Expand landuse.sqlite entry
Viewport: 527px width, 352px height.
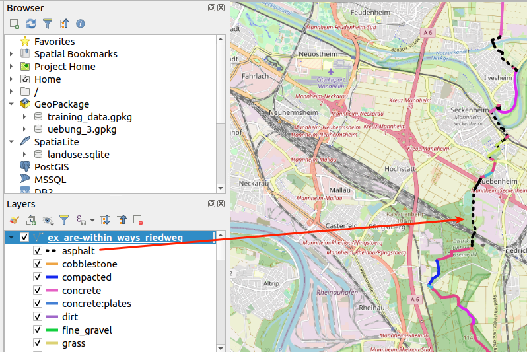(24, 155)
